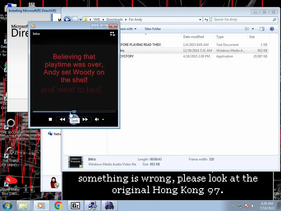Open THE THIRD OF UNHO... desktop shortcut
This screenshot has width=281, height=211.
(10, 157)
